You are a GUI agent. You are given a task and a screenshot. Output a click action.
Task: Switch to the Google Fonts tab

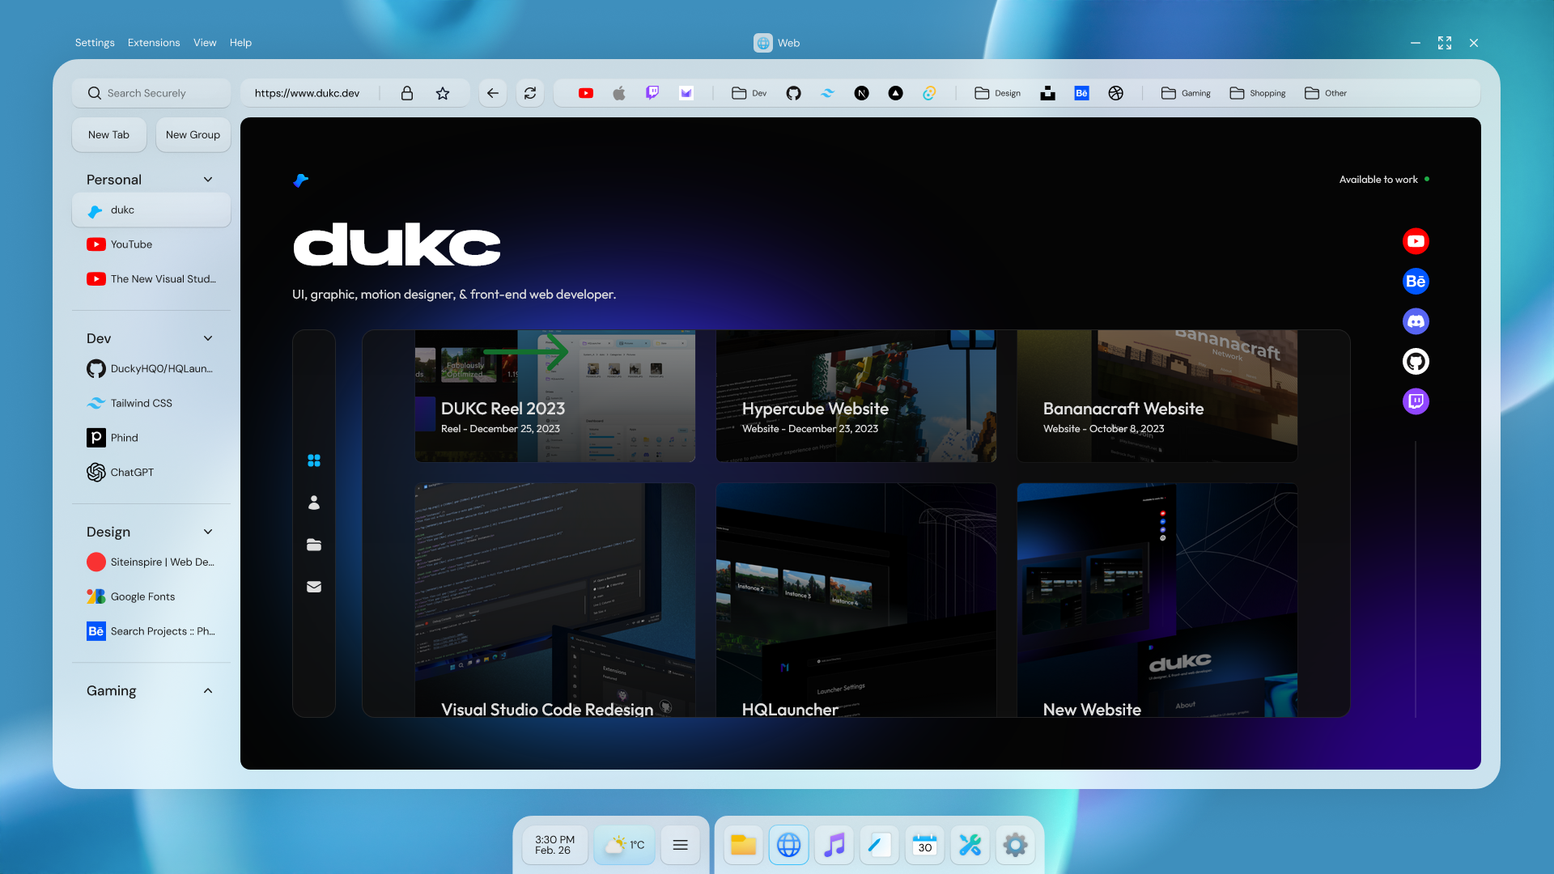[x=151, y=596]
